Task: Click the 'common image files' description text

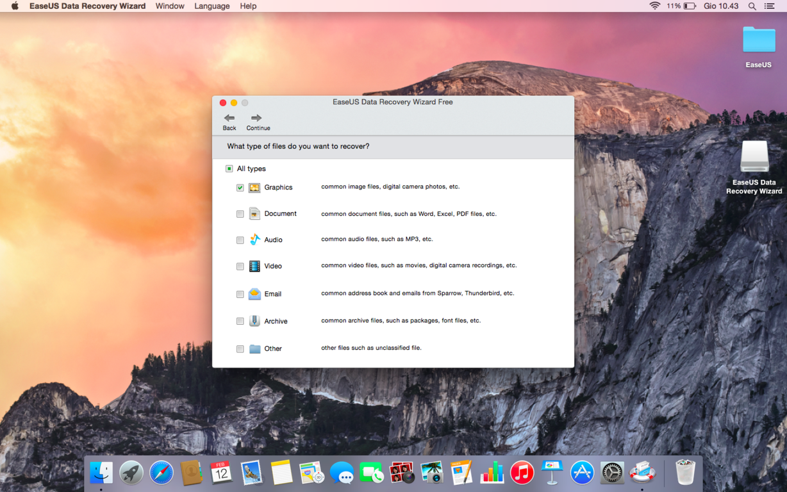Action: [390, 187]
